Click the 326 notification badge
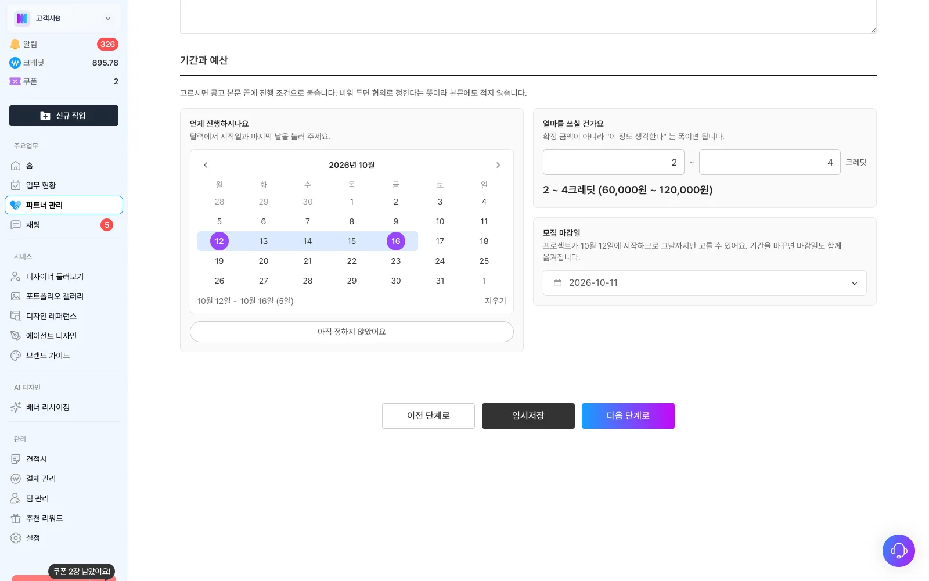Screen dimensions: 929x581 [x=107, y=44]
